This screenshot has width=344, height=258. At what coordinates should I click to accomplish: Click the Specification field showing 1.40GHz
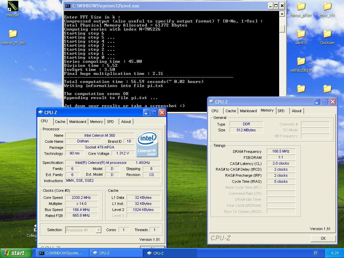pos(113,163)
